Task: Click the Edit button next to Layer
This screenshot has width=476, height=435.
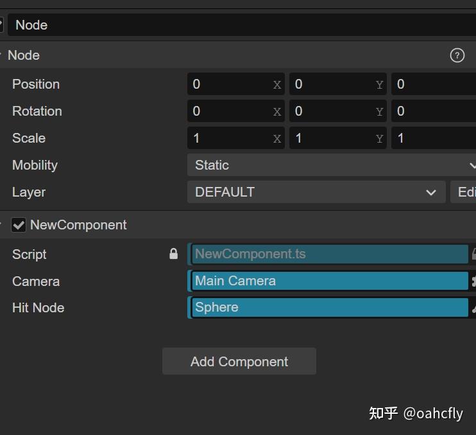Action: coord(465,192)
